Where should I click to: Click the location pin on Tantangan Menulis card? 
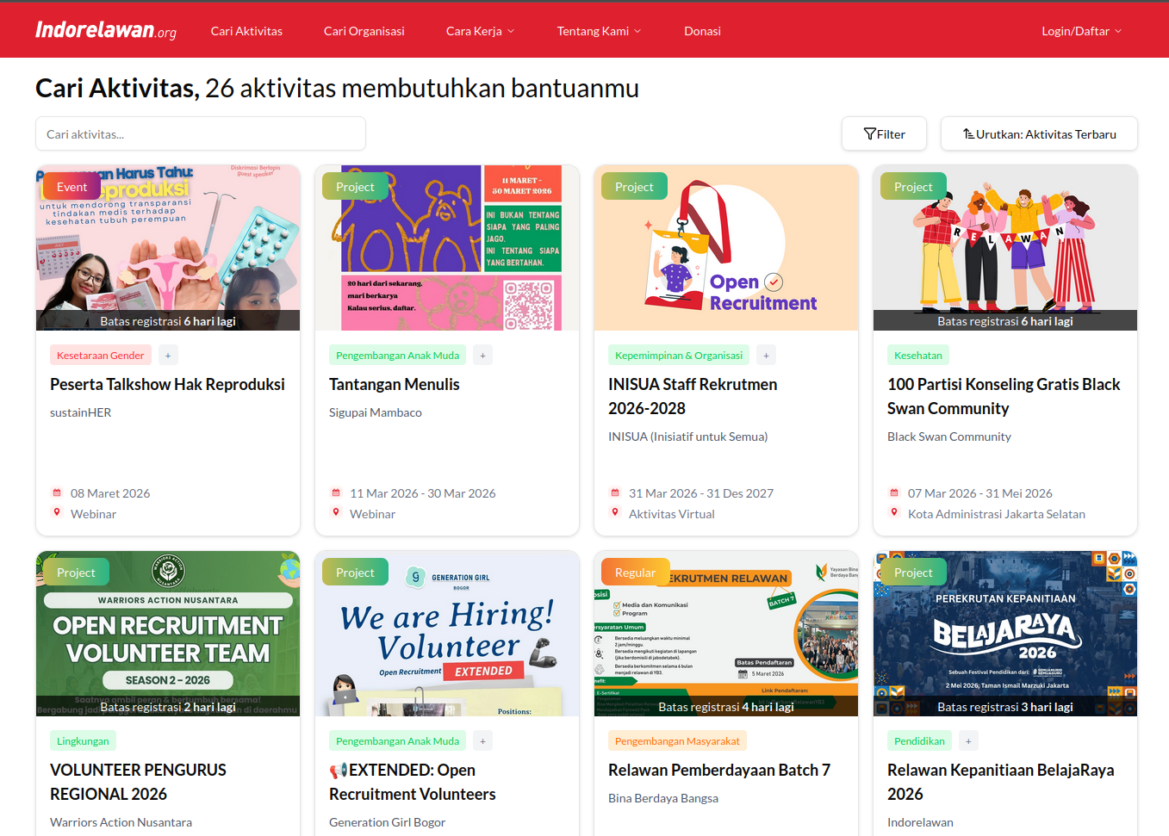click(x=336, y=513)
